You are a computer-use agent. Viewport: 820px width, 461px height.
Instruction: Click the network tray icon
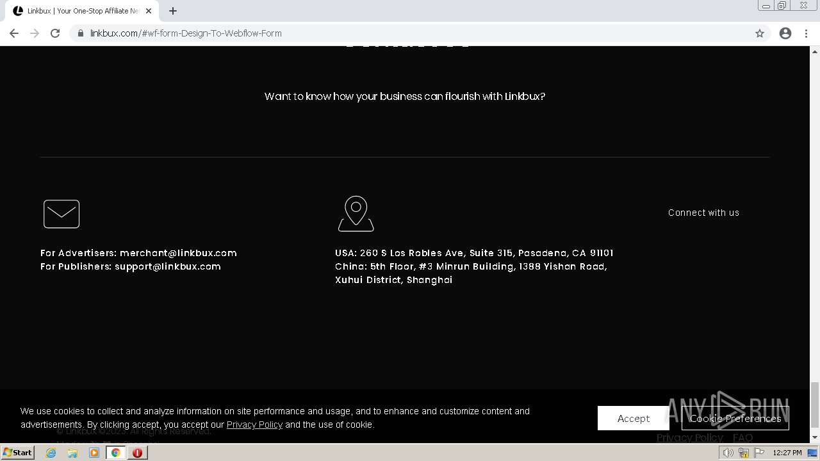tap(744, 453)
